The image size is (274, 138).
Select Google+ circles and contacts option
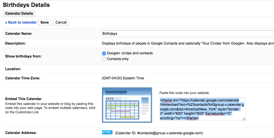pyautogui.click(x=104, y=53)
